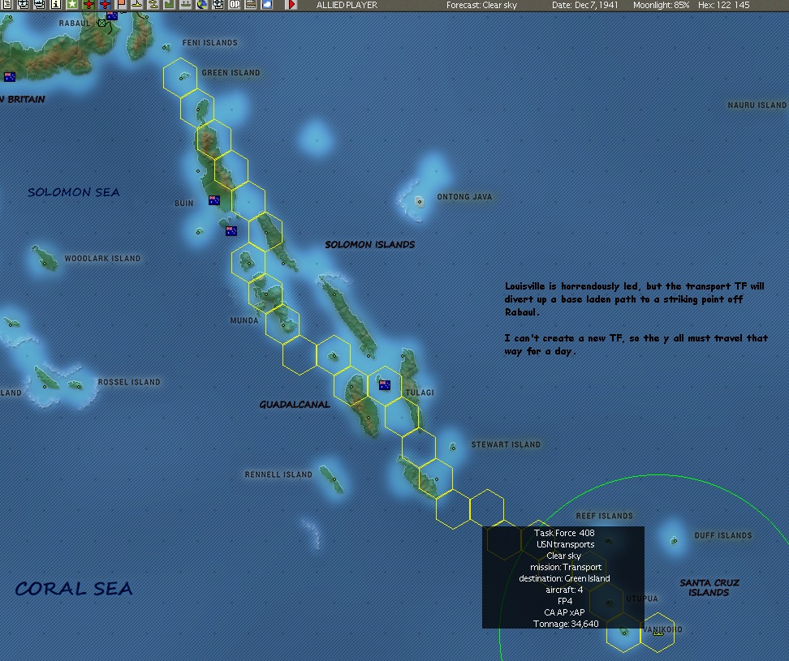This screenshot has height=661, width=789.
Task: Click the SOLOMON ISLANDS map label
Action: pyautogui.click(x=370, y=245)
